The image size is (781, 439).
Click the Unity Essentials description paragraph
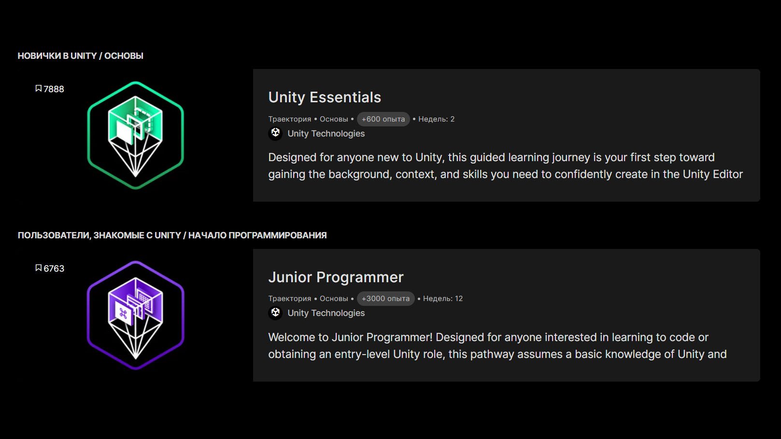505,166
